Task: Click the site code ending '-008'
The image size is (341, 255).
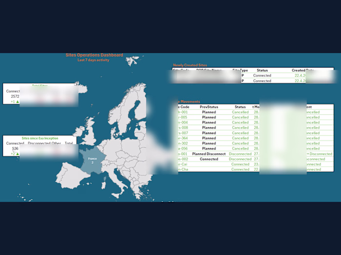Action: 183,127
